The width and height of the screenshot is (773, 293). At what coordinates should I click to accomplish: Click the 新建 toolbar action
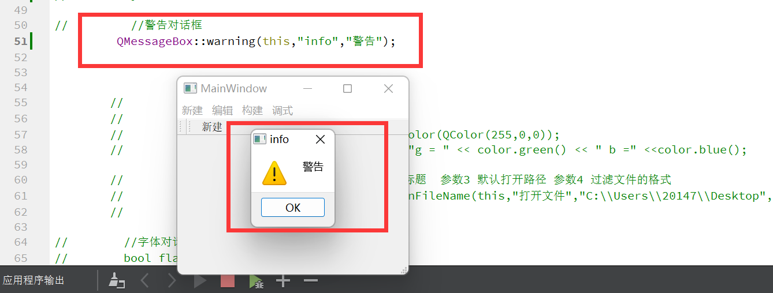pos(212,127)
